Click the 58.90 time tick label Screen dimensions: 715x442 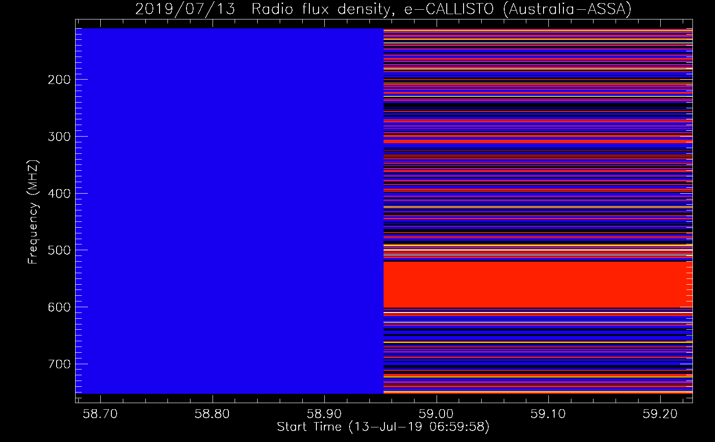click(x=324, y=414)
